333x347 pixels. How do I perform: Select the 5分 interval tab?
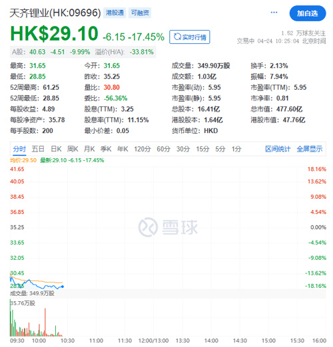coord(220,149)
